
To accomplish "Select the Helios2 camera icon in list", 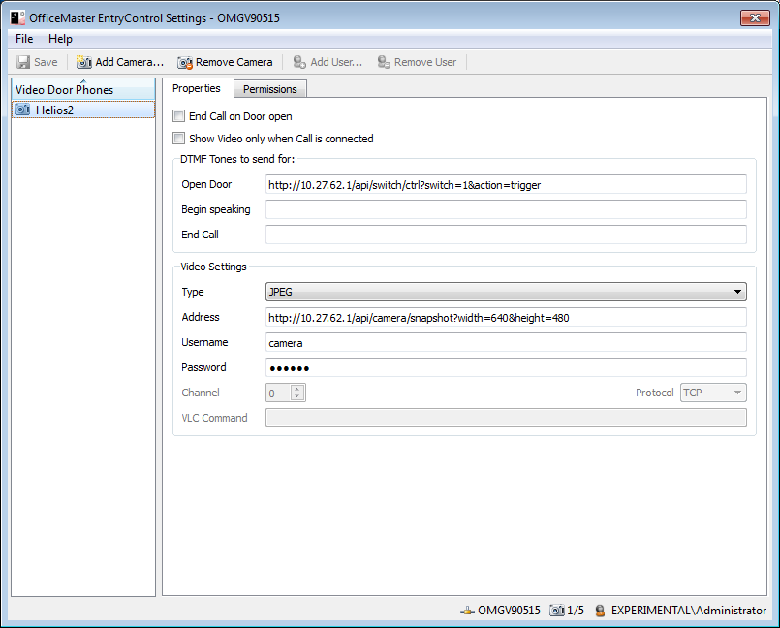I will (x=23, y=110).
